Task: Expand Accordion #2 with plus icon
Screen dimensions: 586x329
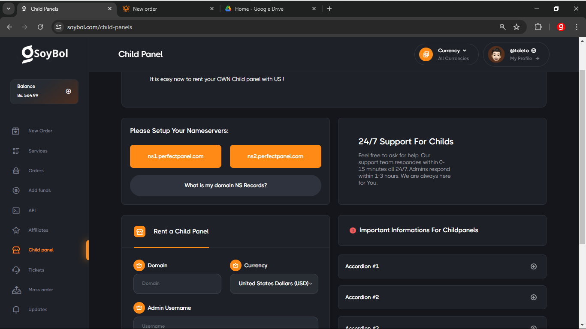Action: pyautogui.click(x=533, y=297)
